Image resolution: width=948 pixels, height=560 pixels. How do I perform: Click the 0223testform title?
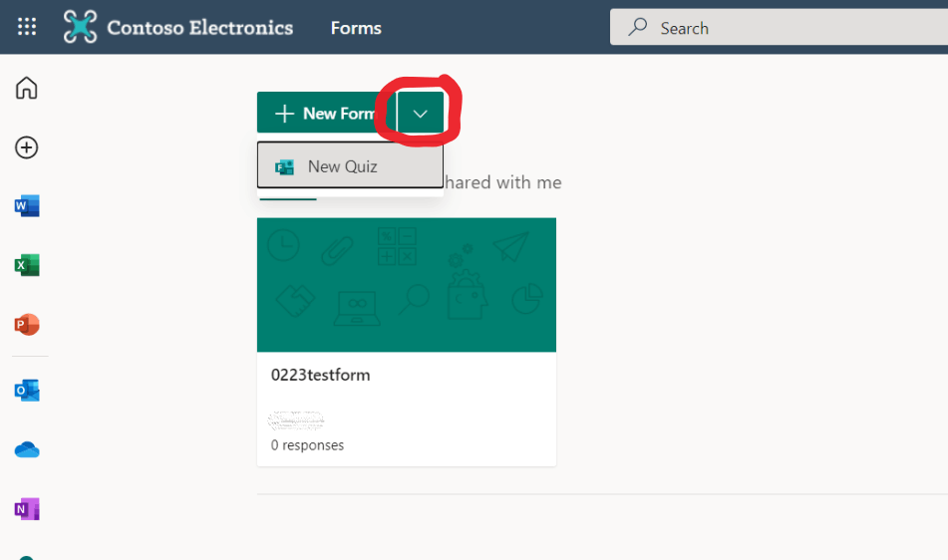(320, 375)
